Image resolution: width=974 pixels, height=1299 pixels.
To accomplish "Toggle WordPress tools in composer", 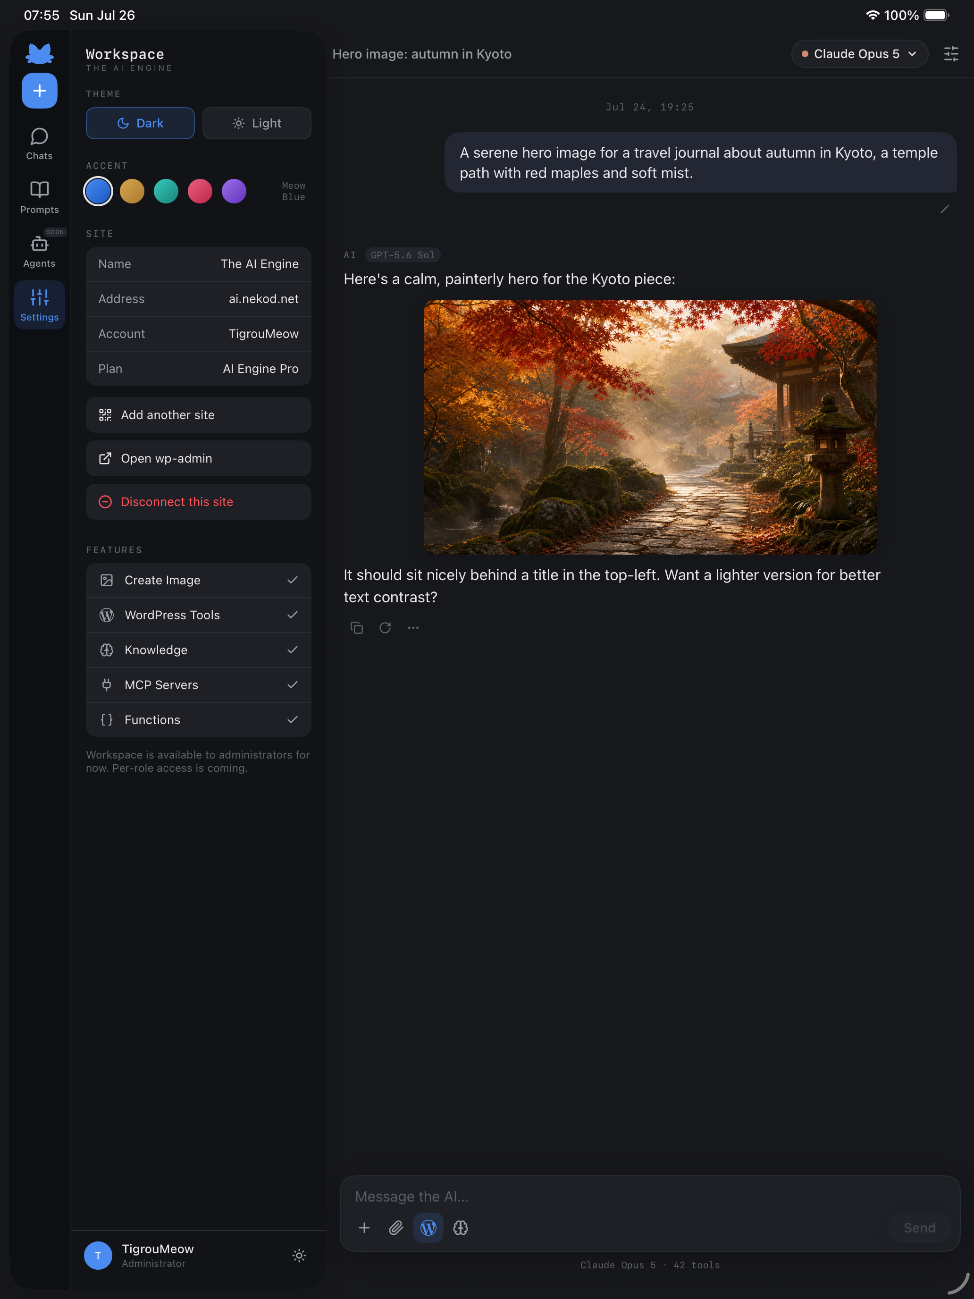I will 428,1228.
